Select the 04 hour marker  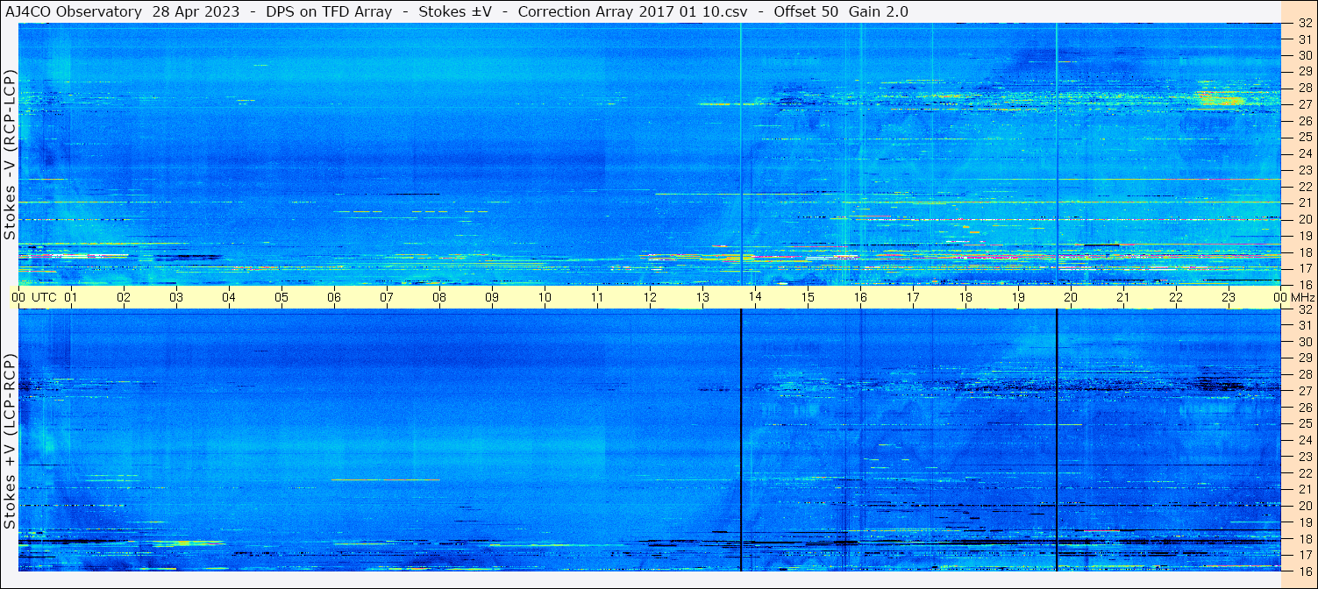coord(229,297)
